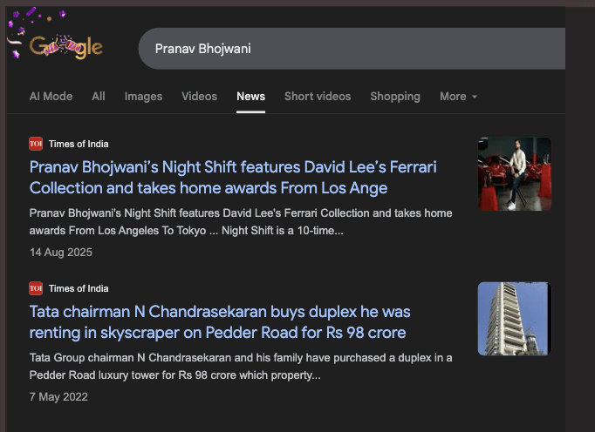Open the Shopping tab

pos(395,97)
